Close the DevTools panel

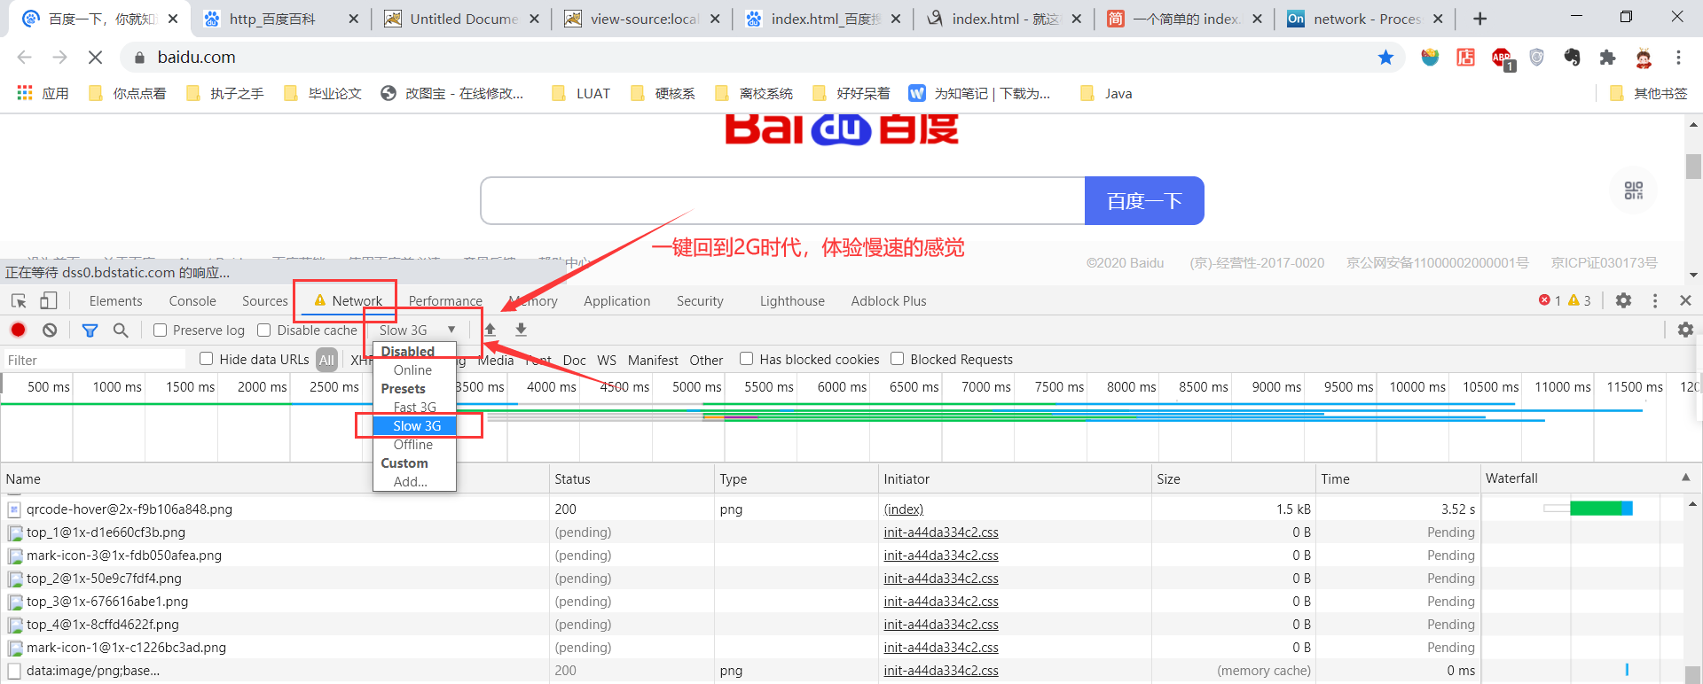[1686, 300]
